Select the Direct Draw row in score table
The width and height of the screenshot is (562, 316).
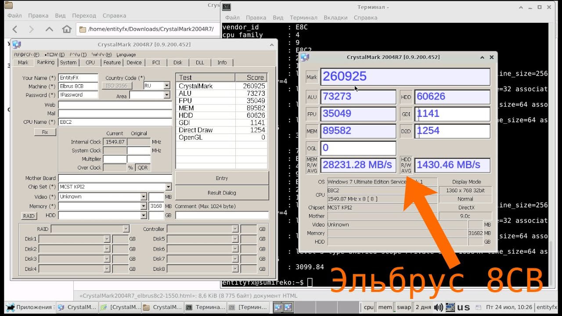coord(222,130)
